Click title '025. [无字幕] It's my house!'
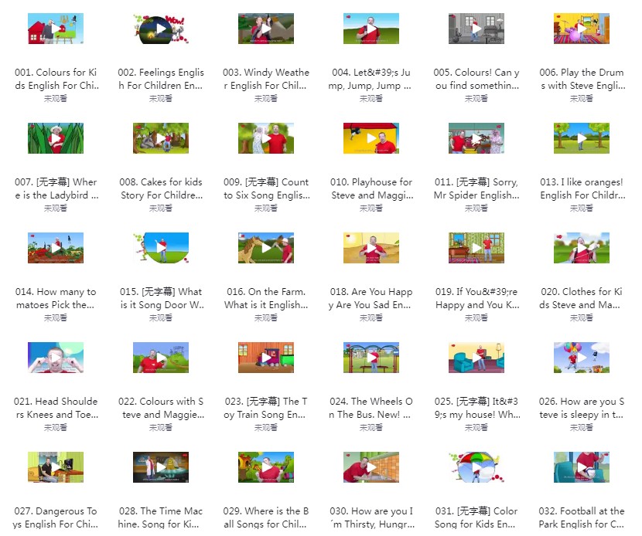 click(477, 408)
